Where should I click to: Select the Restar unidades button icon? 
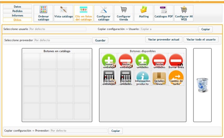[159, 61]
